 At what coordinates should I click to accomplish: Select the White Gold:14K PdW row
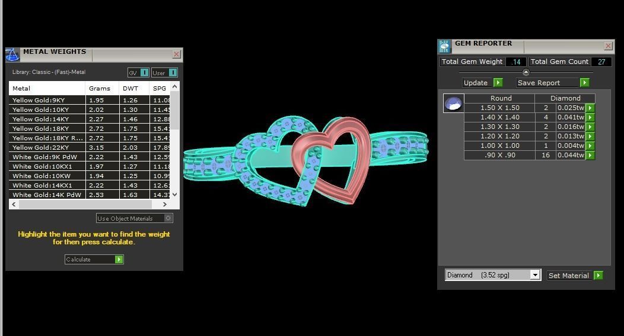tap(90, 195)
